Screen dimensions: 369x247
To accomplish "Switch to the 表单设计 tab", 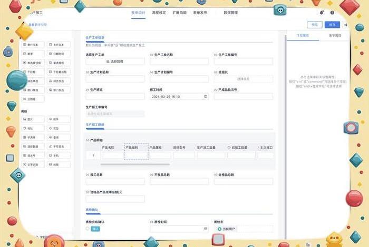I will (138, 13).
